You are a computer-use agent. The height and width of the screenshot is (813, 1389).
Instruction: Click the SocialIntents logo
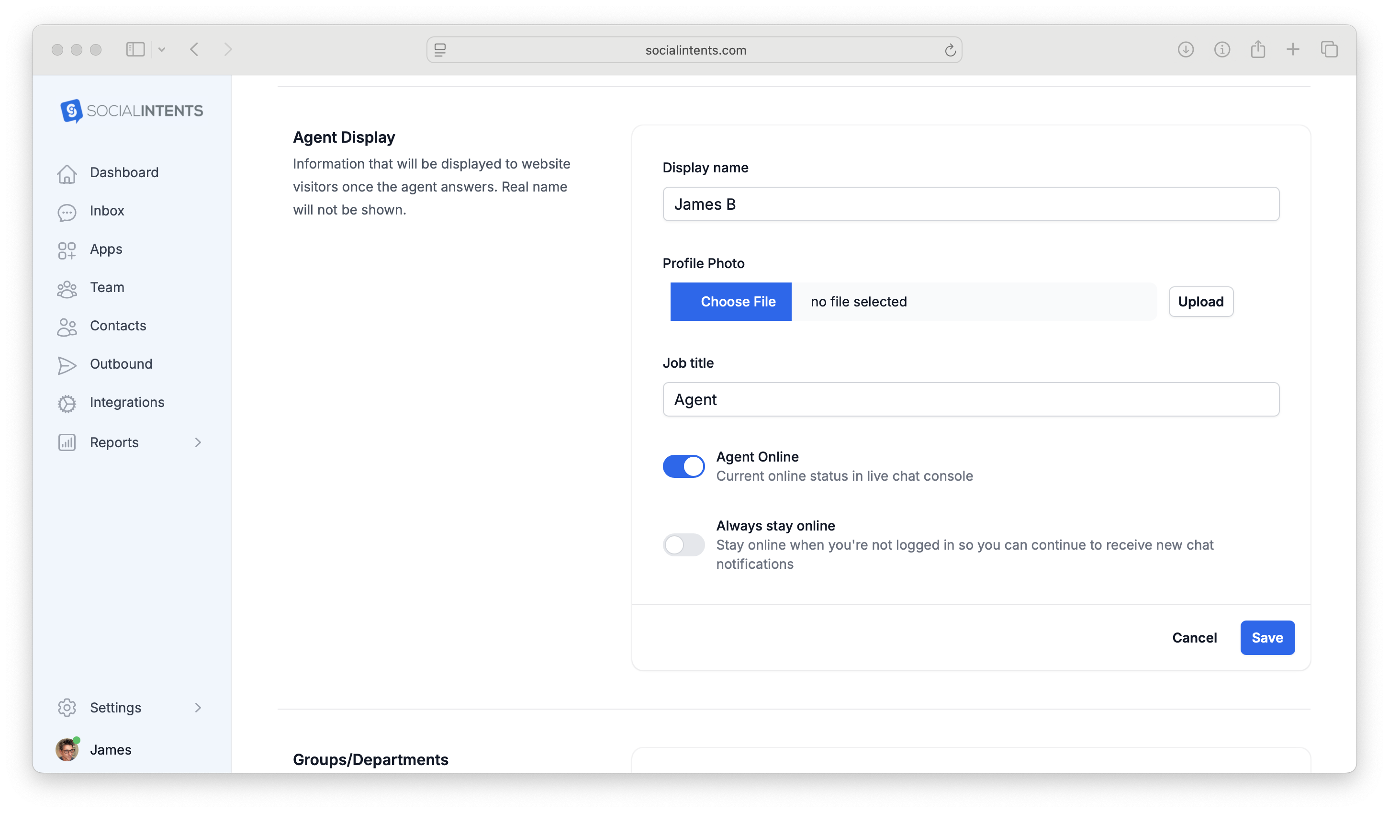click(x=132, y=111)
